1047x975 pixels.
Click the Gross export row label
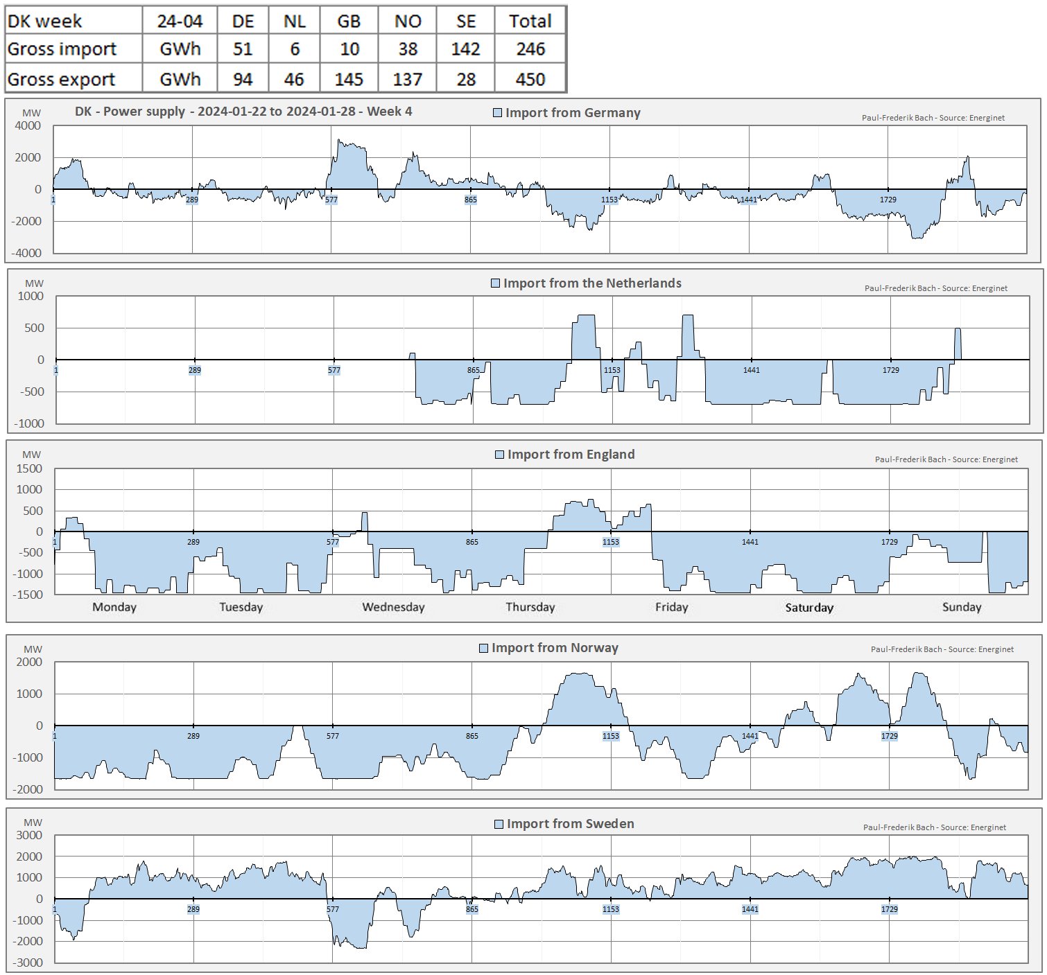pos(61,80)
